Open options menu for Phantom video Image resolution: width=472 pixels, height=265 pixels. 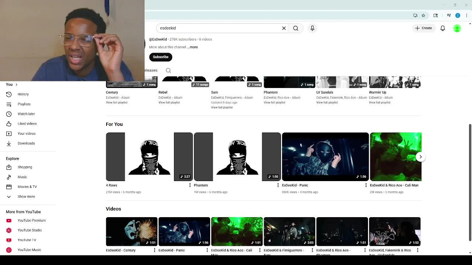(x=278, y=185)
